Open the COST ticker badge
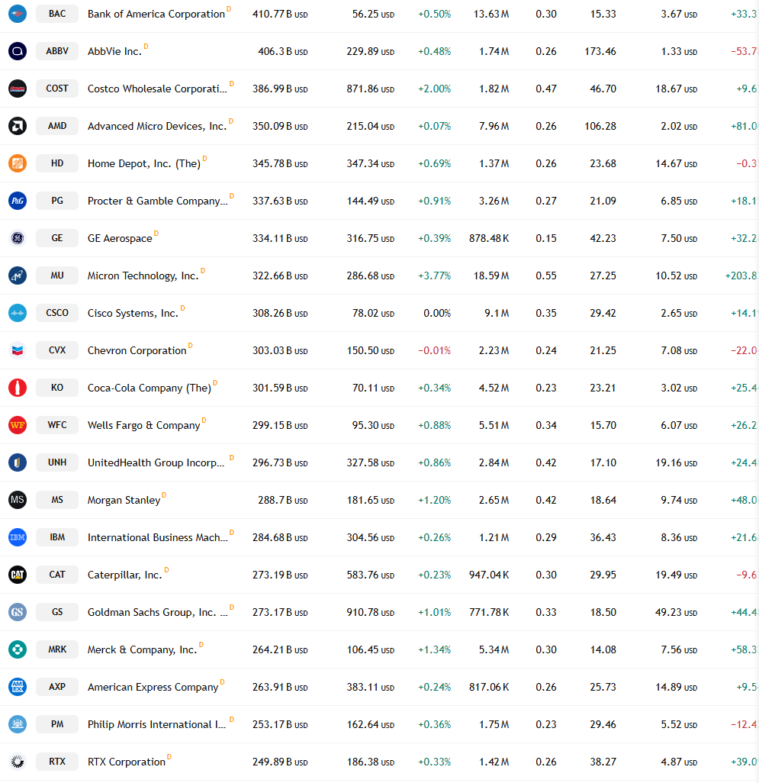759x783 pixels. pyautogui.click(x=57, y=89)
